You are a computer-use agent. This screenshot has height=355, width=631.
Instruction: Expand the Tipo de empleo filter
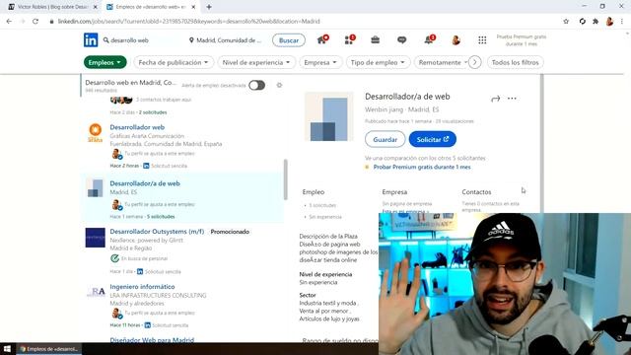[378, 62]
